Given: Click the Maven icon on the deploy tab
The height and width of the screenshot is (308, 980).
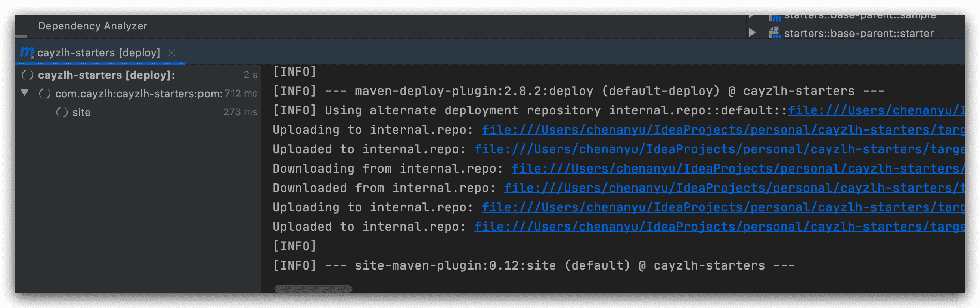Looking at the screenshot, I should point(27,53).
